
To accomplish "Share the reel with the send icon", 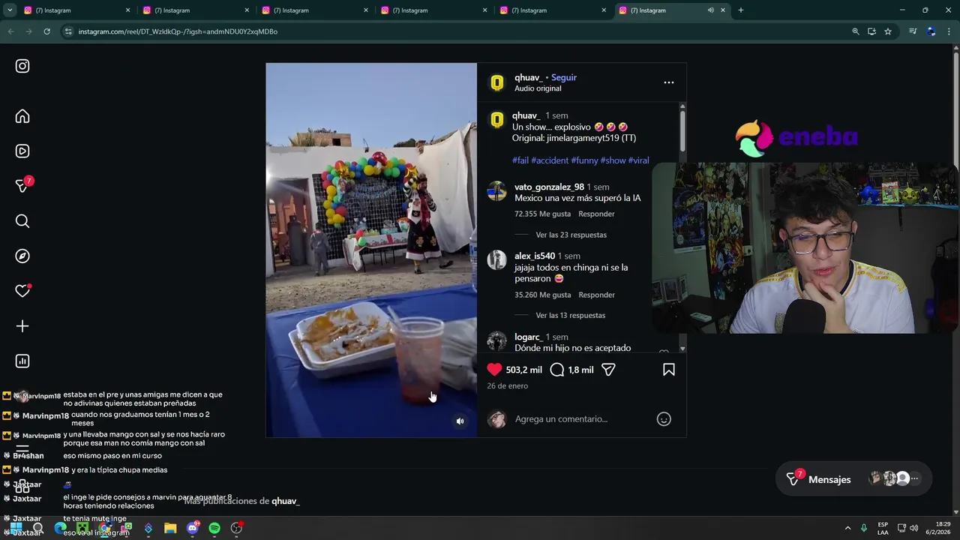I will (608, 369).
